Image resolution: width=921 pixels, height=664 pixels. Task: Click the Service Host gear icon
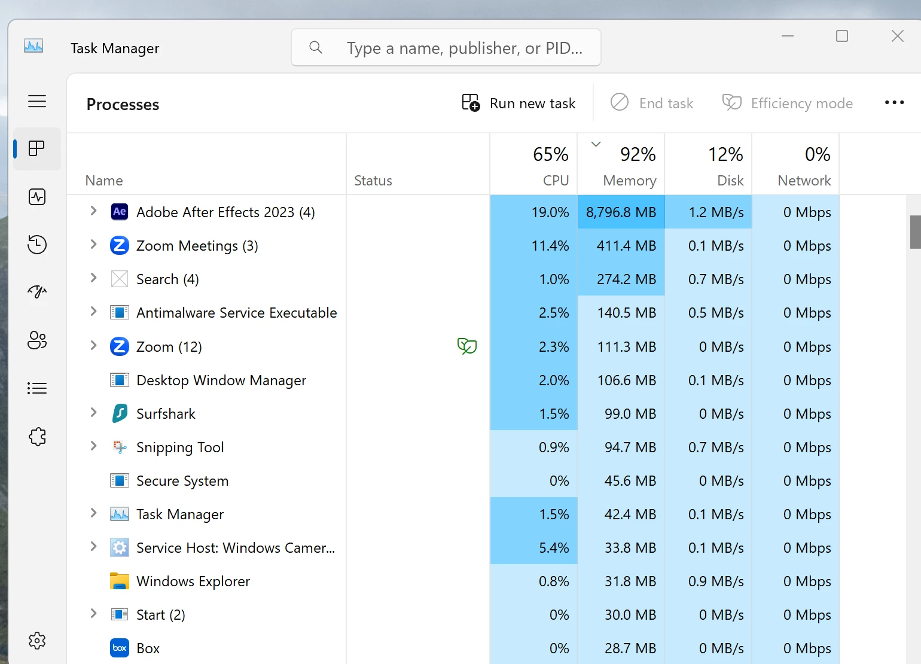pyautogui.click(x=120, y=547)
